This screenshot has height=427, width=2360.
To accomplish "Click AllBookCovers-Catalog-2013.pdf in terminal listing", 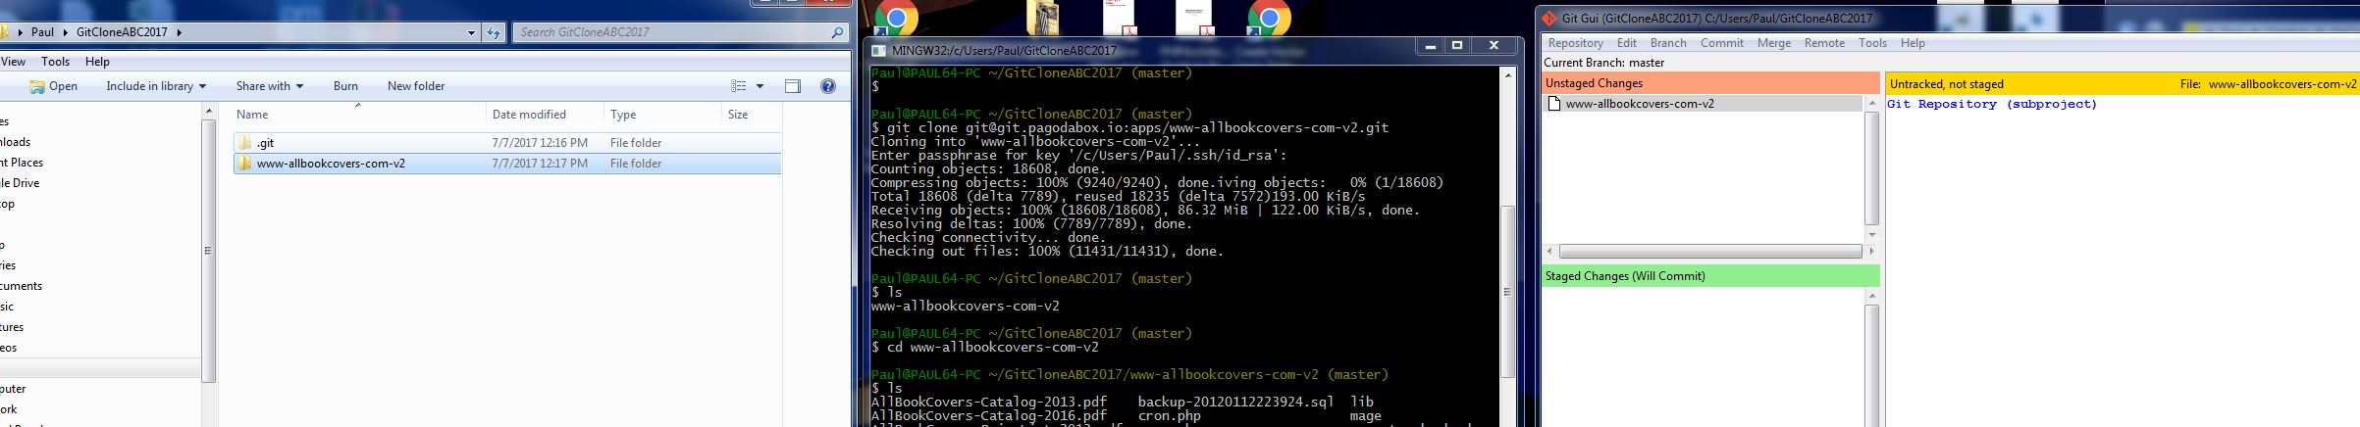I will point(988,403).
